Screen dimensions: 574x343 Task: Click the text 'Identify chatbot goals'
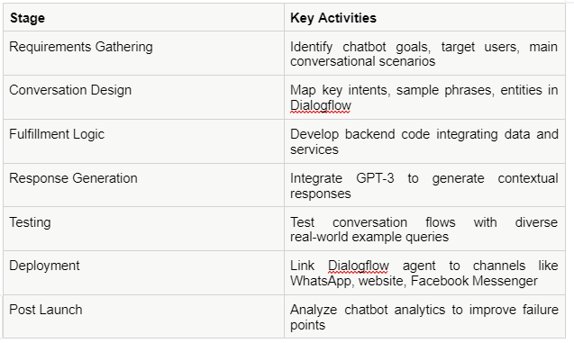360,47
